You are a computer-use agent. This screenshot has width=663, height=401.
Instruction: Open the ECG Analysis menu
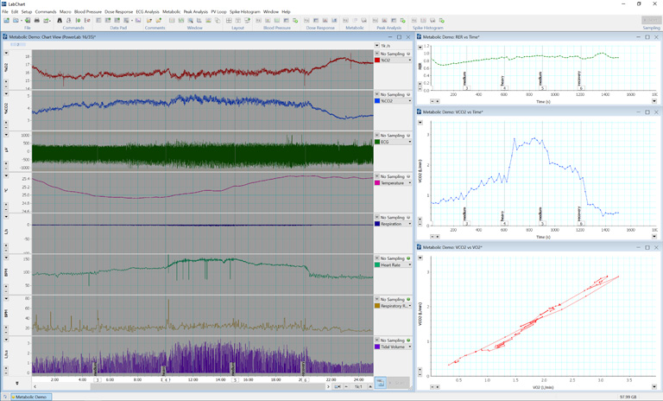click(147, 12)
